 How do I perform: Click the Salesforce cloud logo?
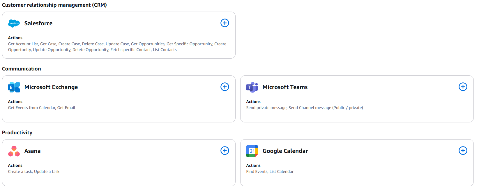(x=14, y=23)
